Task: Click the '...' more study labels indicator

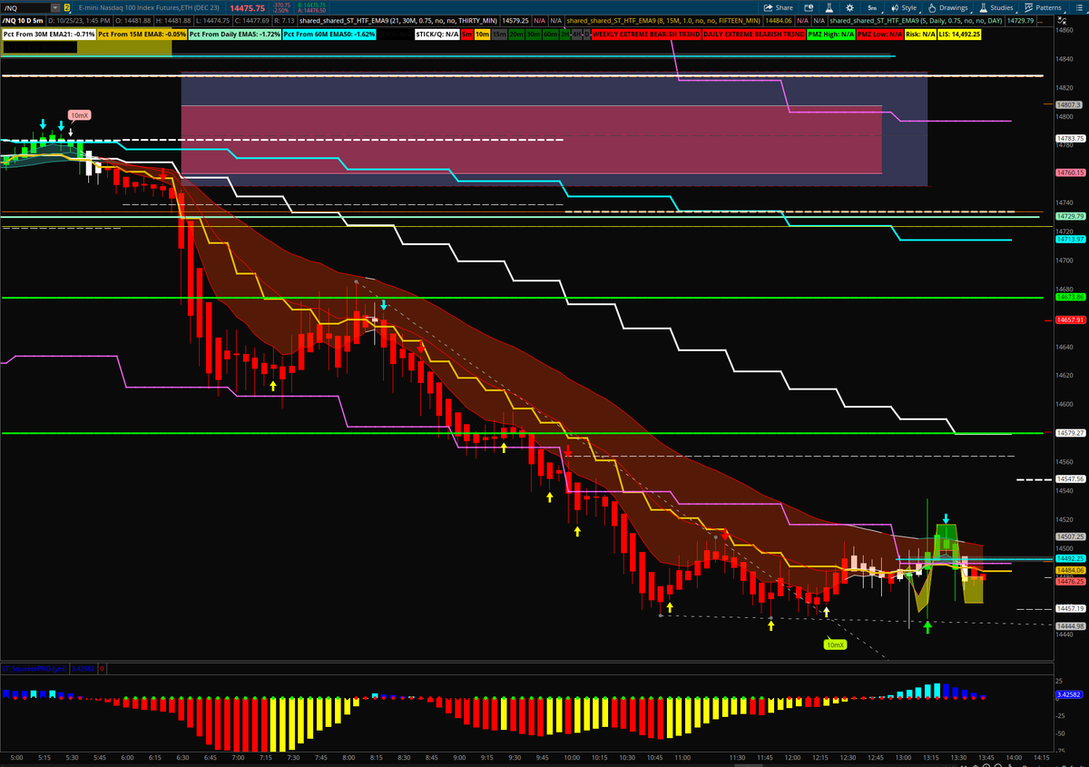Action: (1040, 21)
